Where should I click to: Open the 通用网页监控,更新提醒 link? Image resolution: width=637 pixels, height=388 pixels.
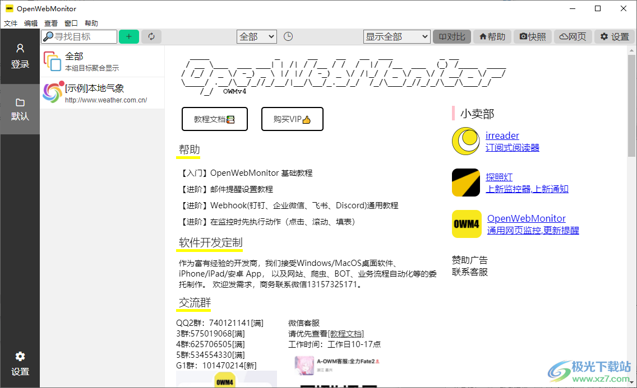[533, 230]
